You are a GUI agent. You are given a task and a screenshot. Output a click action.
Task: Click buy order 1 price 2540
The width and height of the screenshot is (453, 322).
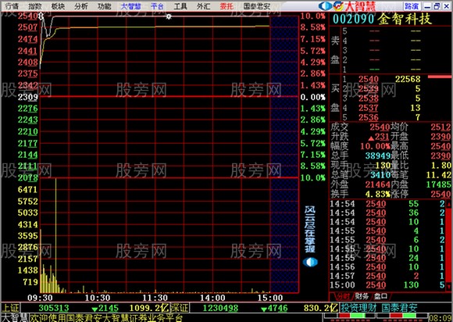click(x=369, y=79)
